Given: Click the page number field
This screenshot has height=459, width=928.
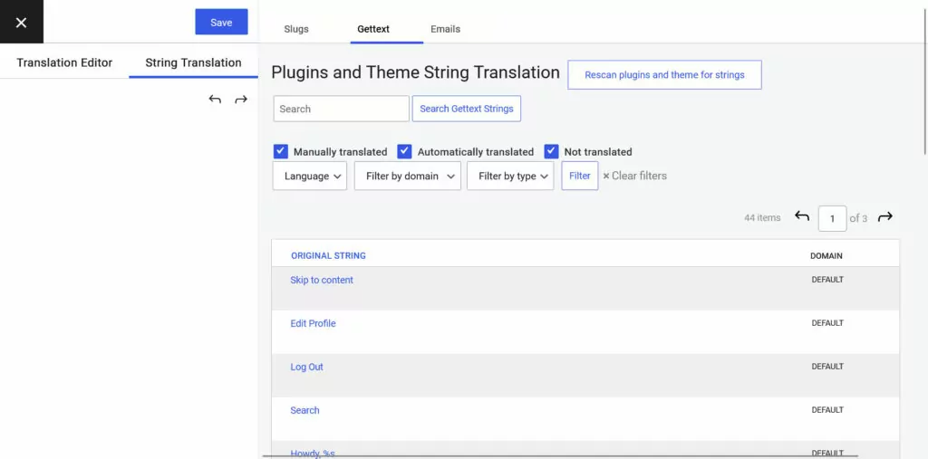Looking at the screenshot, I should coord(833,219).
